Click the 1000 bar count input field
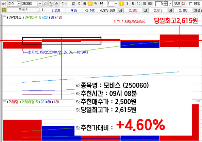 [x=177, y=4]
